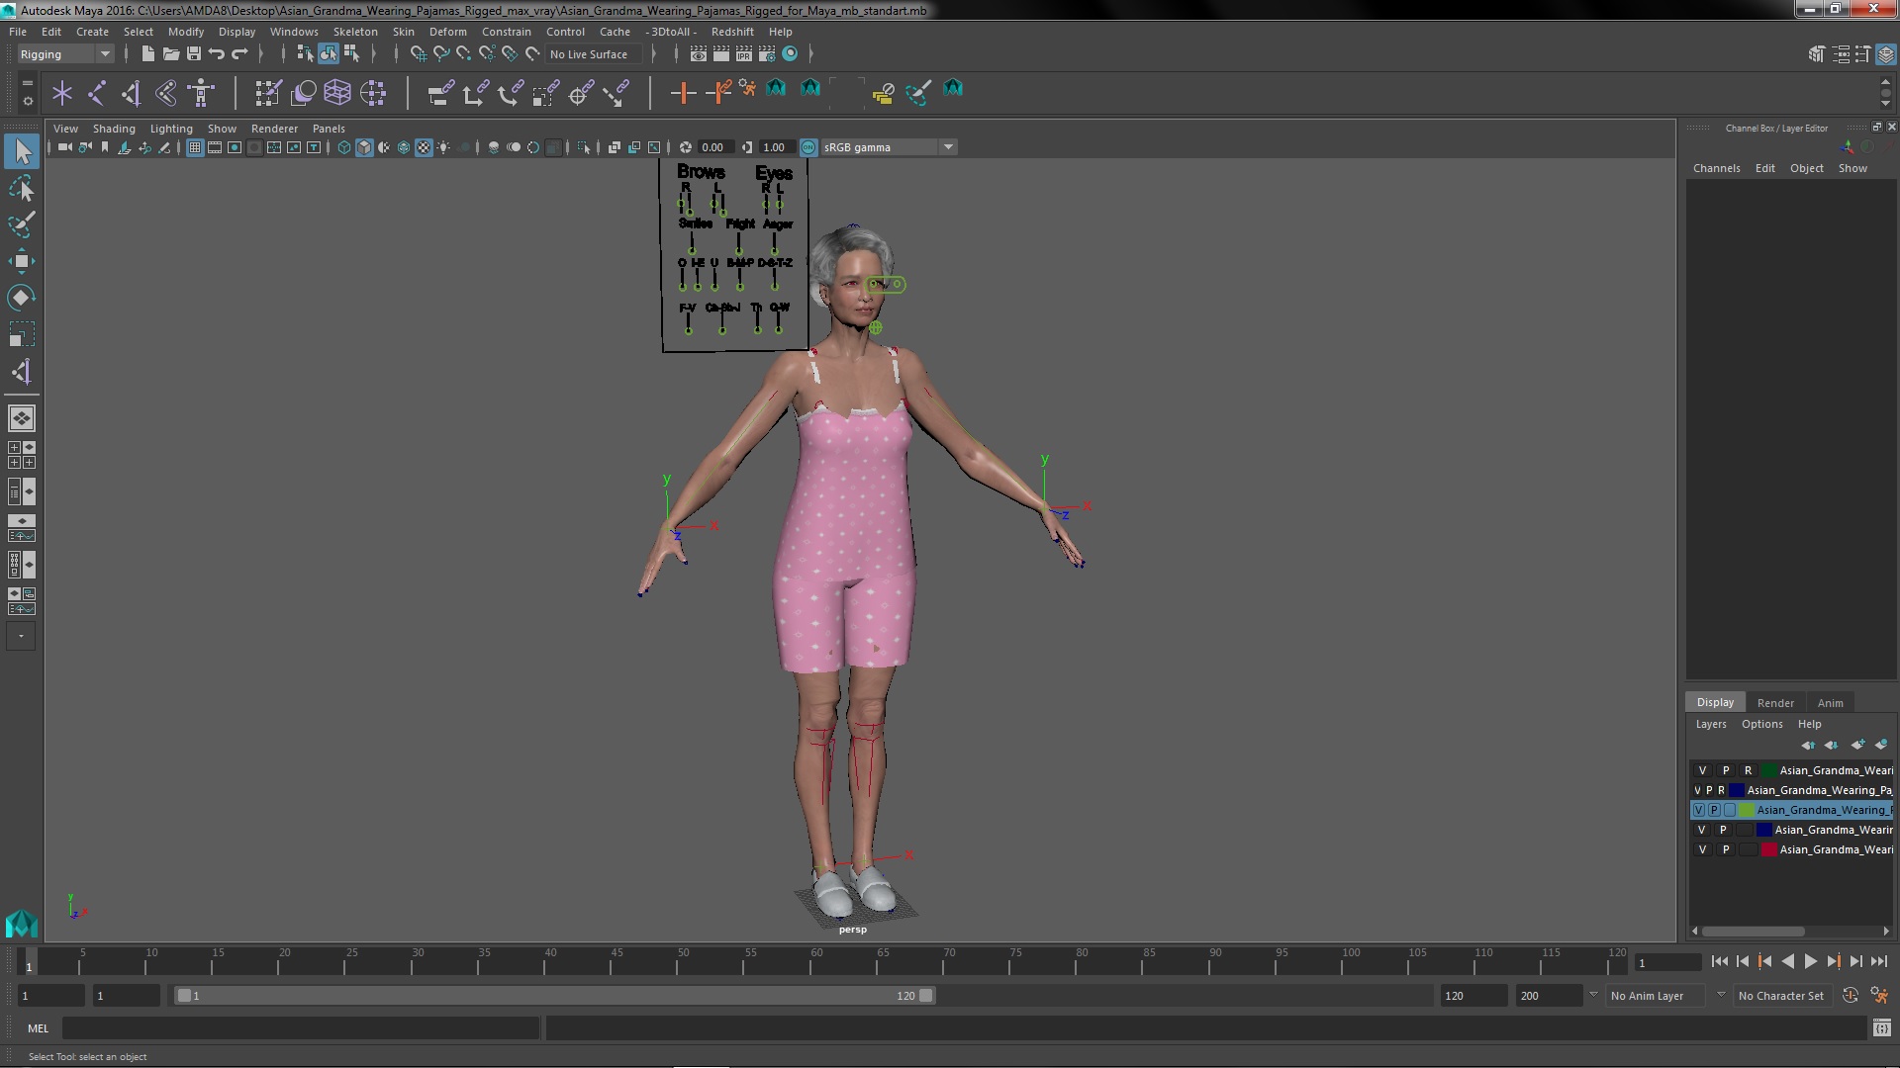Click the dark green layer color swatch
1900x1068 pixels.
(1768, 770)
